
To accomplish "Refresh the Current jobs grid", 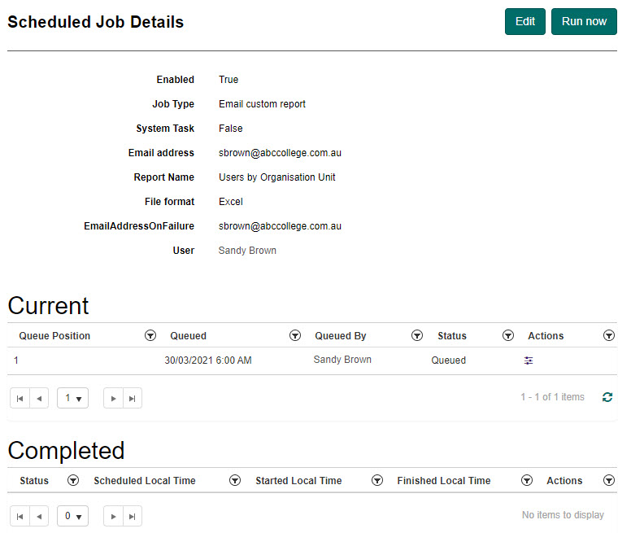I will click(x=607, y=397).
